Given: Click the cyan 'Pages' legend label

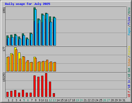Looking at the screenshot, I should pos(129,31).
